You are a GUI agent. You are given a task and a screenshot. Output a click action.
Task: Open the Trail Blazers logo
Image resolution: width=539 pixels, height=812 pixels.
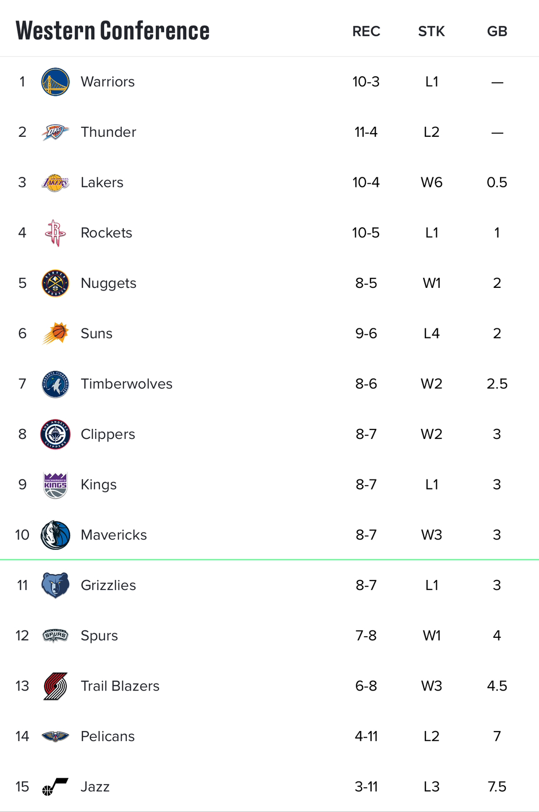[x=55, y=686]
